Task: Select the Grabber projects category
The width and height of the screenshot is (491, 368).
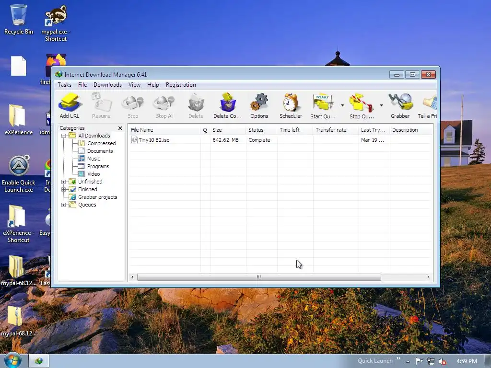Action: click(97, 197)
